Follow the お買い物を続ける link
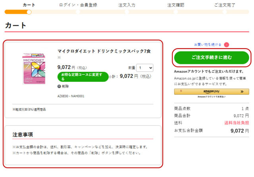The image size is (254, 177). (208, 45)
